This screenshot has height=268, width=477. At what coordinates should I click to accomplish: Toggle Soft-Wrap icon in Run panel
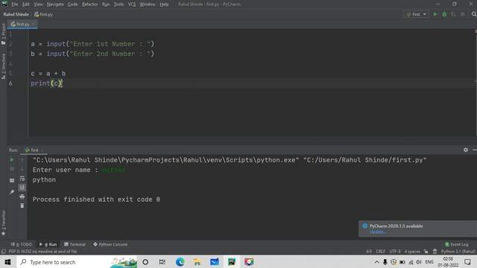click(22, 179)
